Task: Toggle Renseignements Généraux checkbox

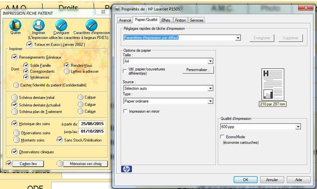Action: point(14,57)
